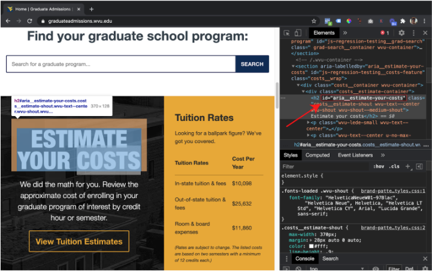Expand the margin shorthand property
Screen dimensions: 432x271
(310, 240)
